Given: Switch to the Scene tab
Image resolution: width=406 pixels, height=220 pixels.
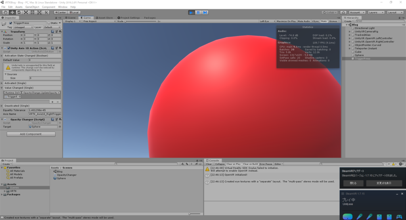Looking at the screenshot, I should 71,18.
